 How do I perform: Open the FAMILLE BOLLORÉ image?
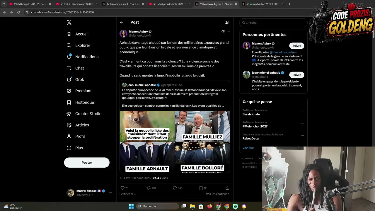pos(202,157)
